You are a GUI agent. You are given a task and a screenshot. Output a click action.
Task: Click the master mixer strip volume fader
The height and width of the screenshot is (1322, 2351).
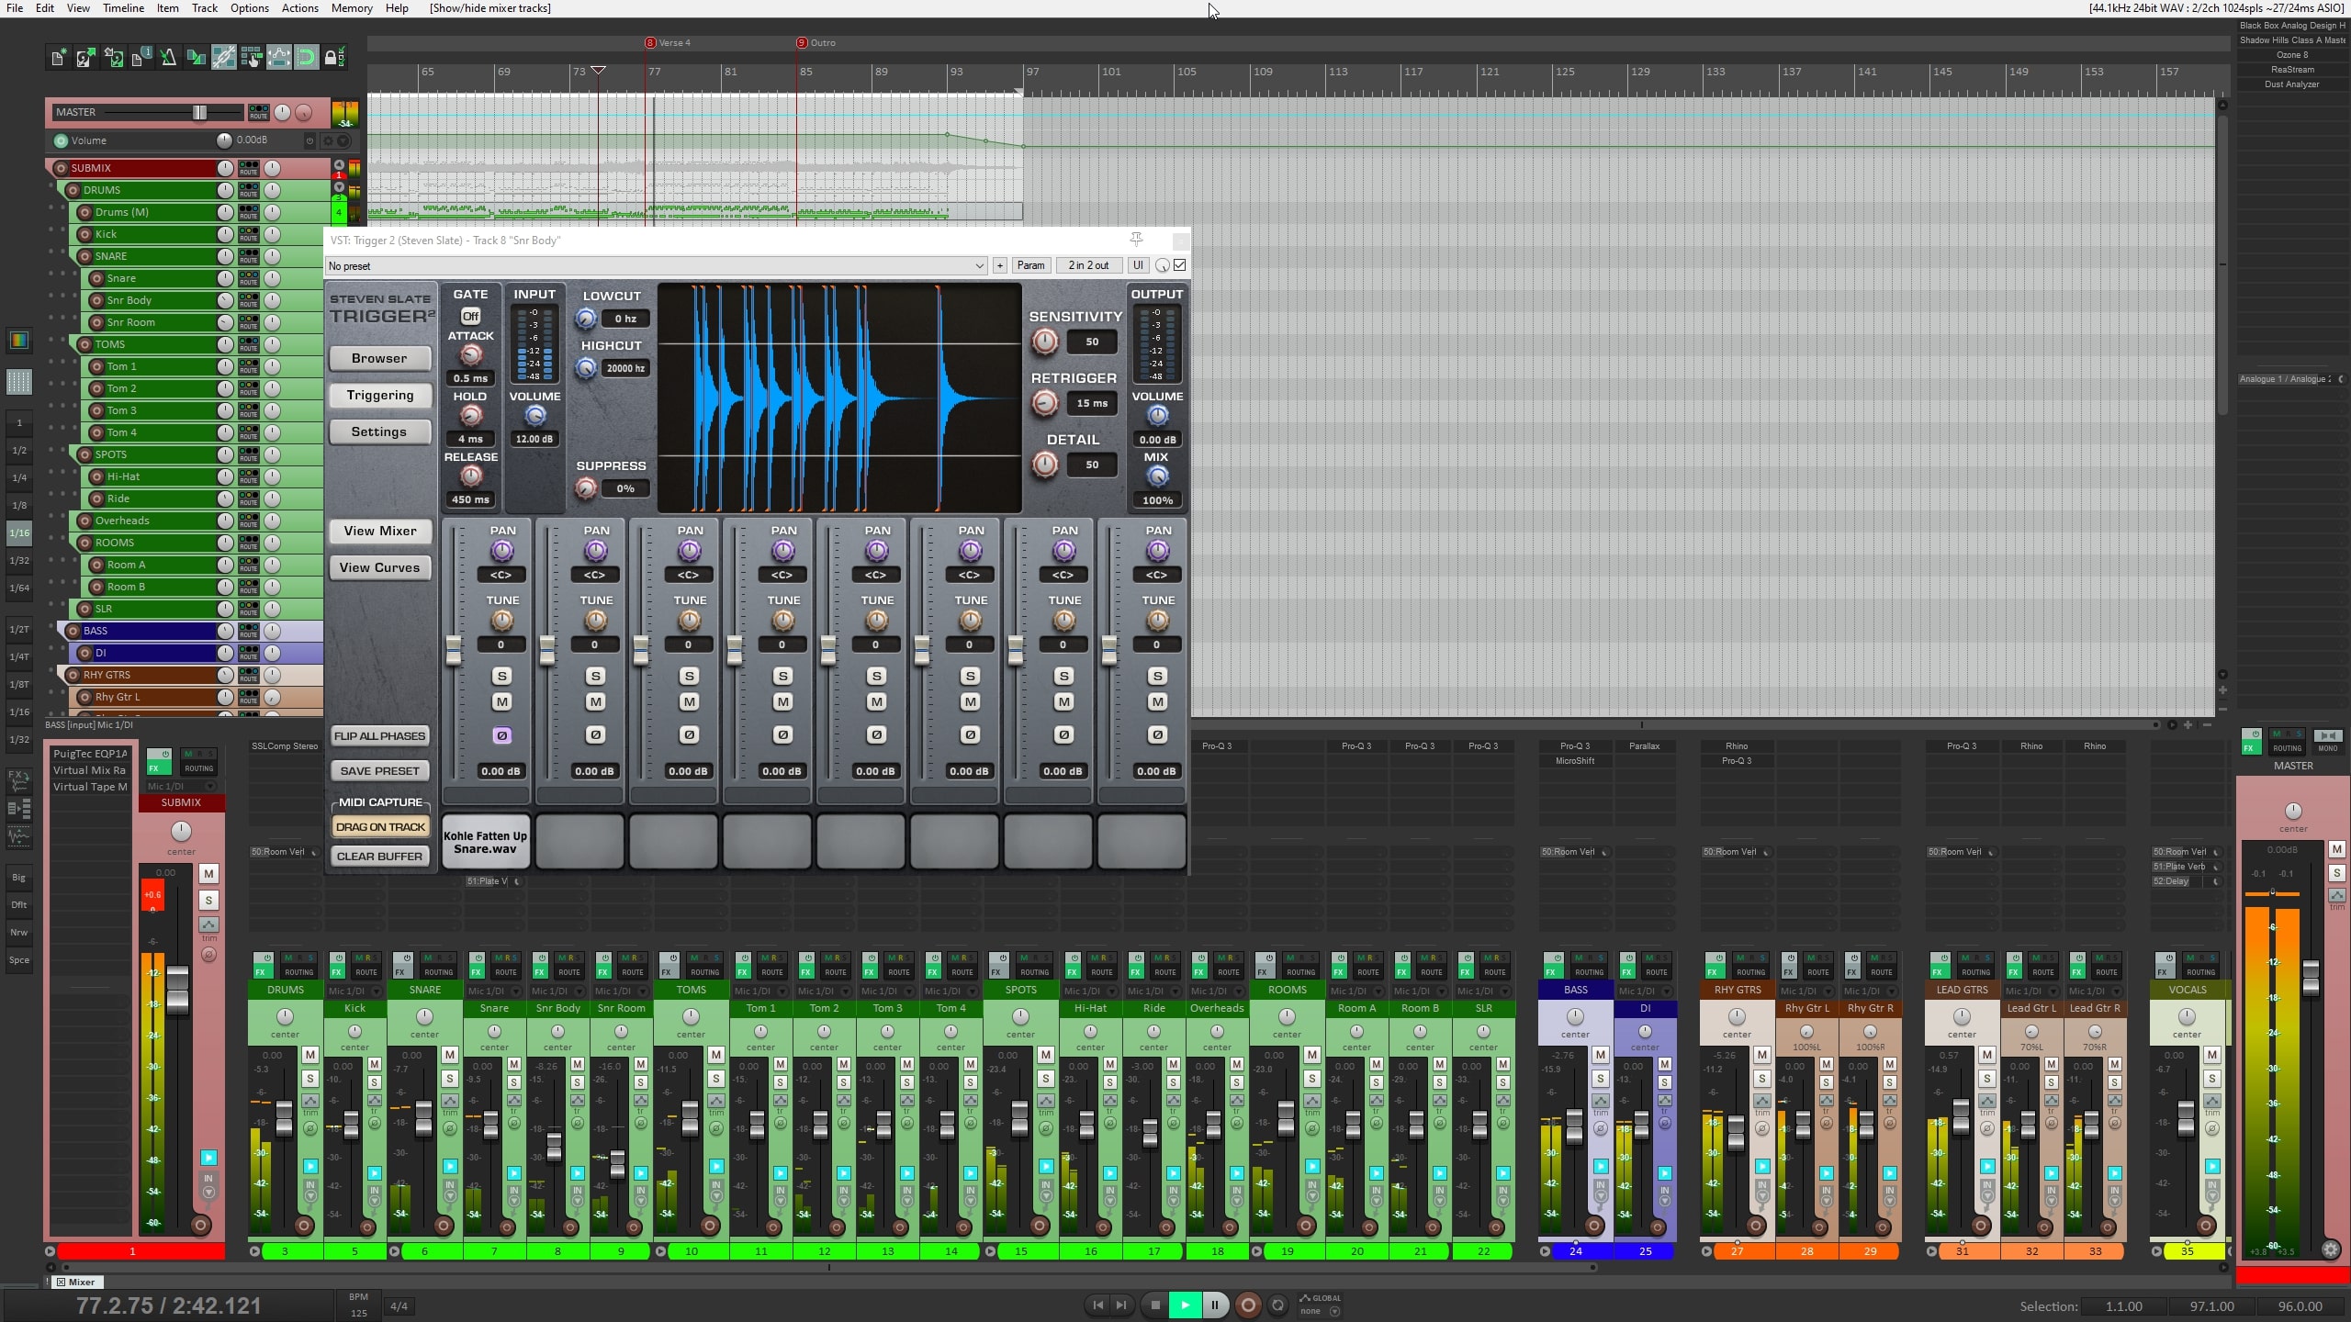click(x=2311, y=977)
